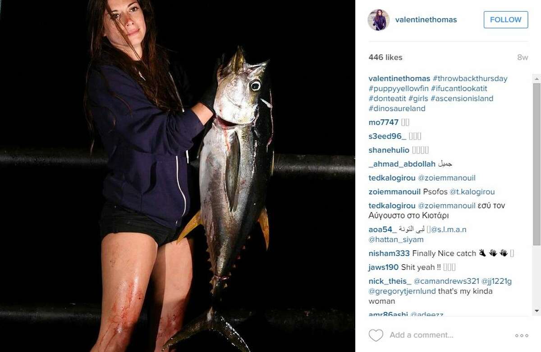Screen dimensions: 541x352
Task: Visit shanehulio's profile
Action: (389, 150)
